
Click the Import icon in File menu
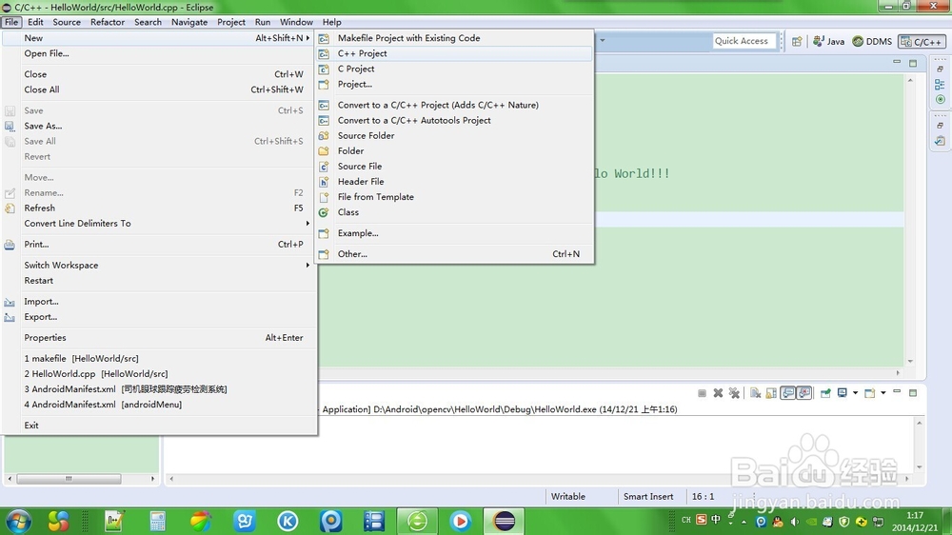pos(10,302)
